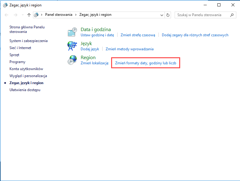Click the Data i godzina calendar clock icon
240x181 pixels.
point(72,32)
